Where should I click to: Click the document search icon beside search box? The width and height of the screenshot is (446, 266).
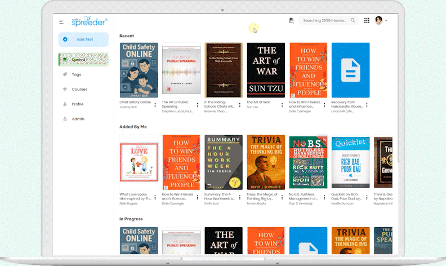coord(291,20)
